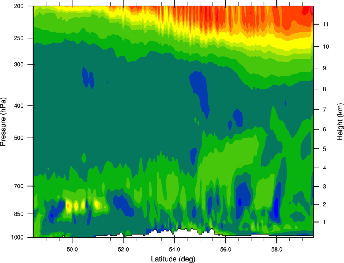Click the pressure tick label '300'
The width and height of the screenshot is (344, 263).
pos(19,64)
